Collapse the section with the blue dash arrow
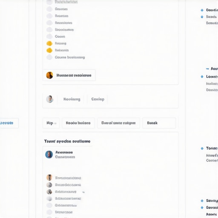The height and width of the screenshot is (218, 218). pyautogui.click(x=207, y=69)
